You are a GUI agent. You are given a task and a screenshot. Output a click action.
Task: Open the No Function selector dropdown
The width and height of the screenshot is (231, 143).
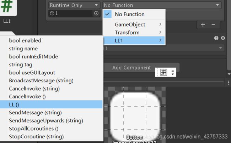(162, 5)
